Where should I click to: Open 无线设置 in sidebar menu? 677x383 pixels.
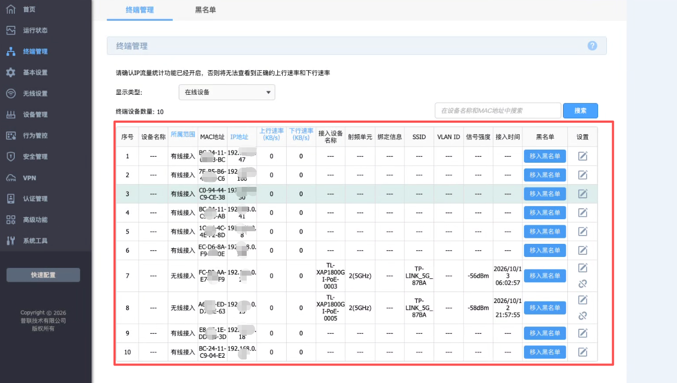click(x=35, y=94)
